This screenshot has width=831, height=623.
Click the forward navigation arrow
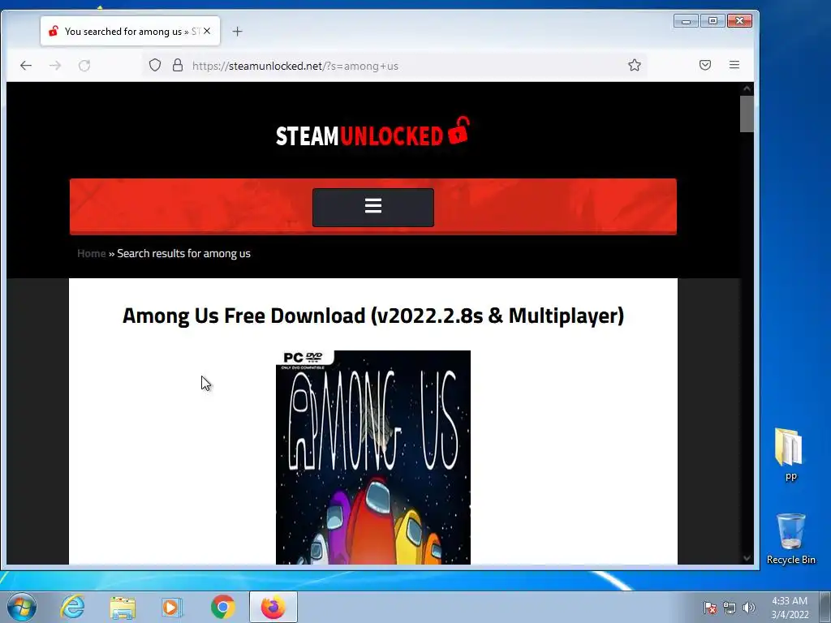point(55,66)
